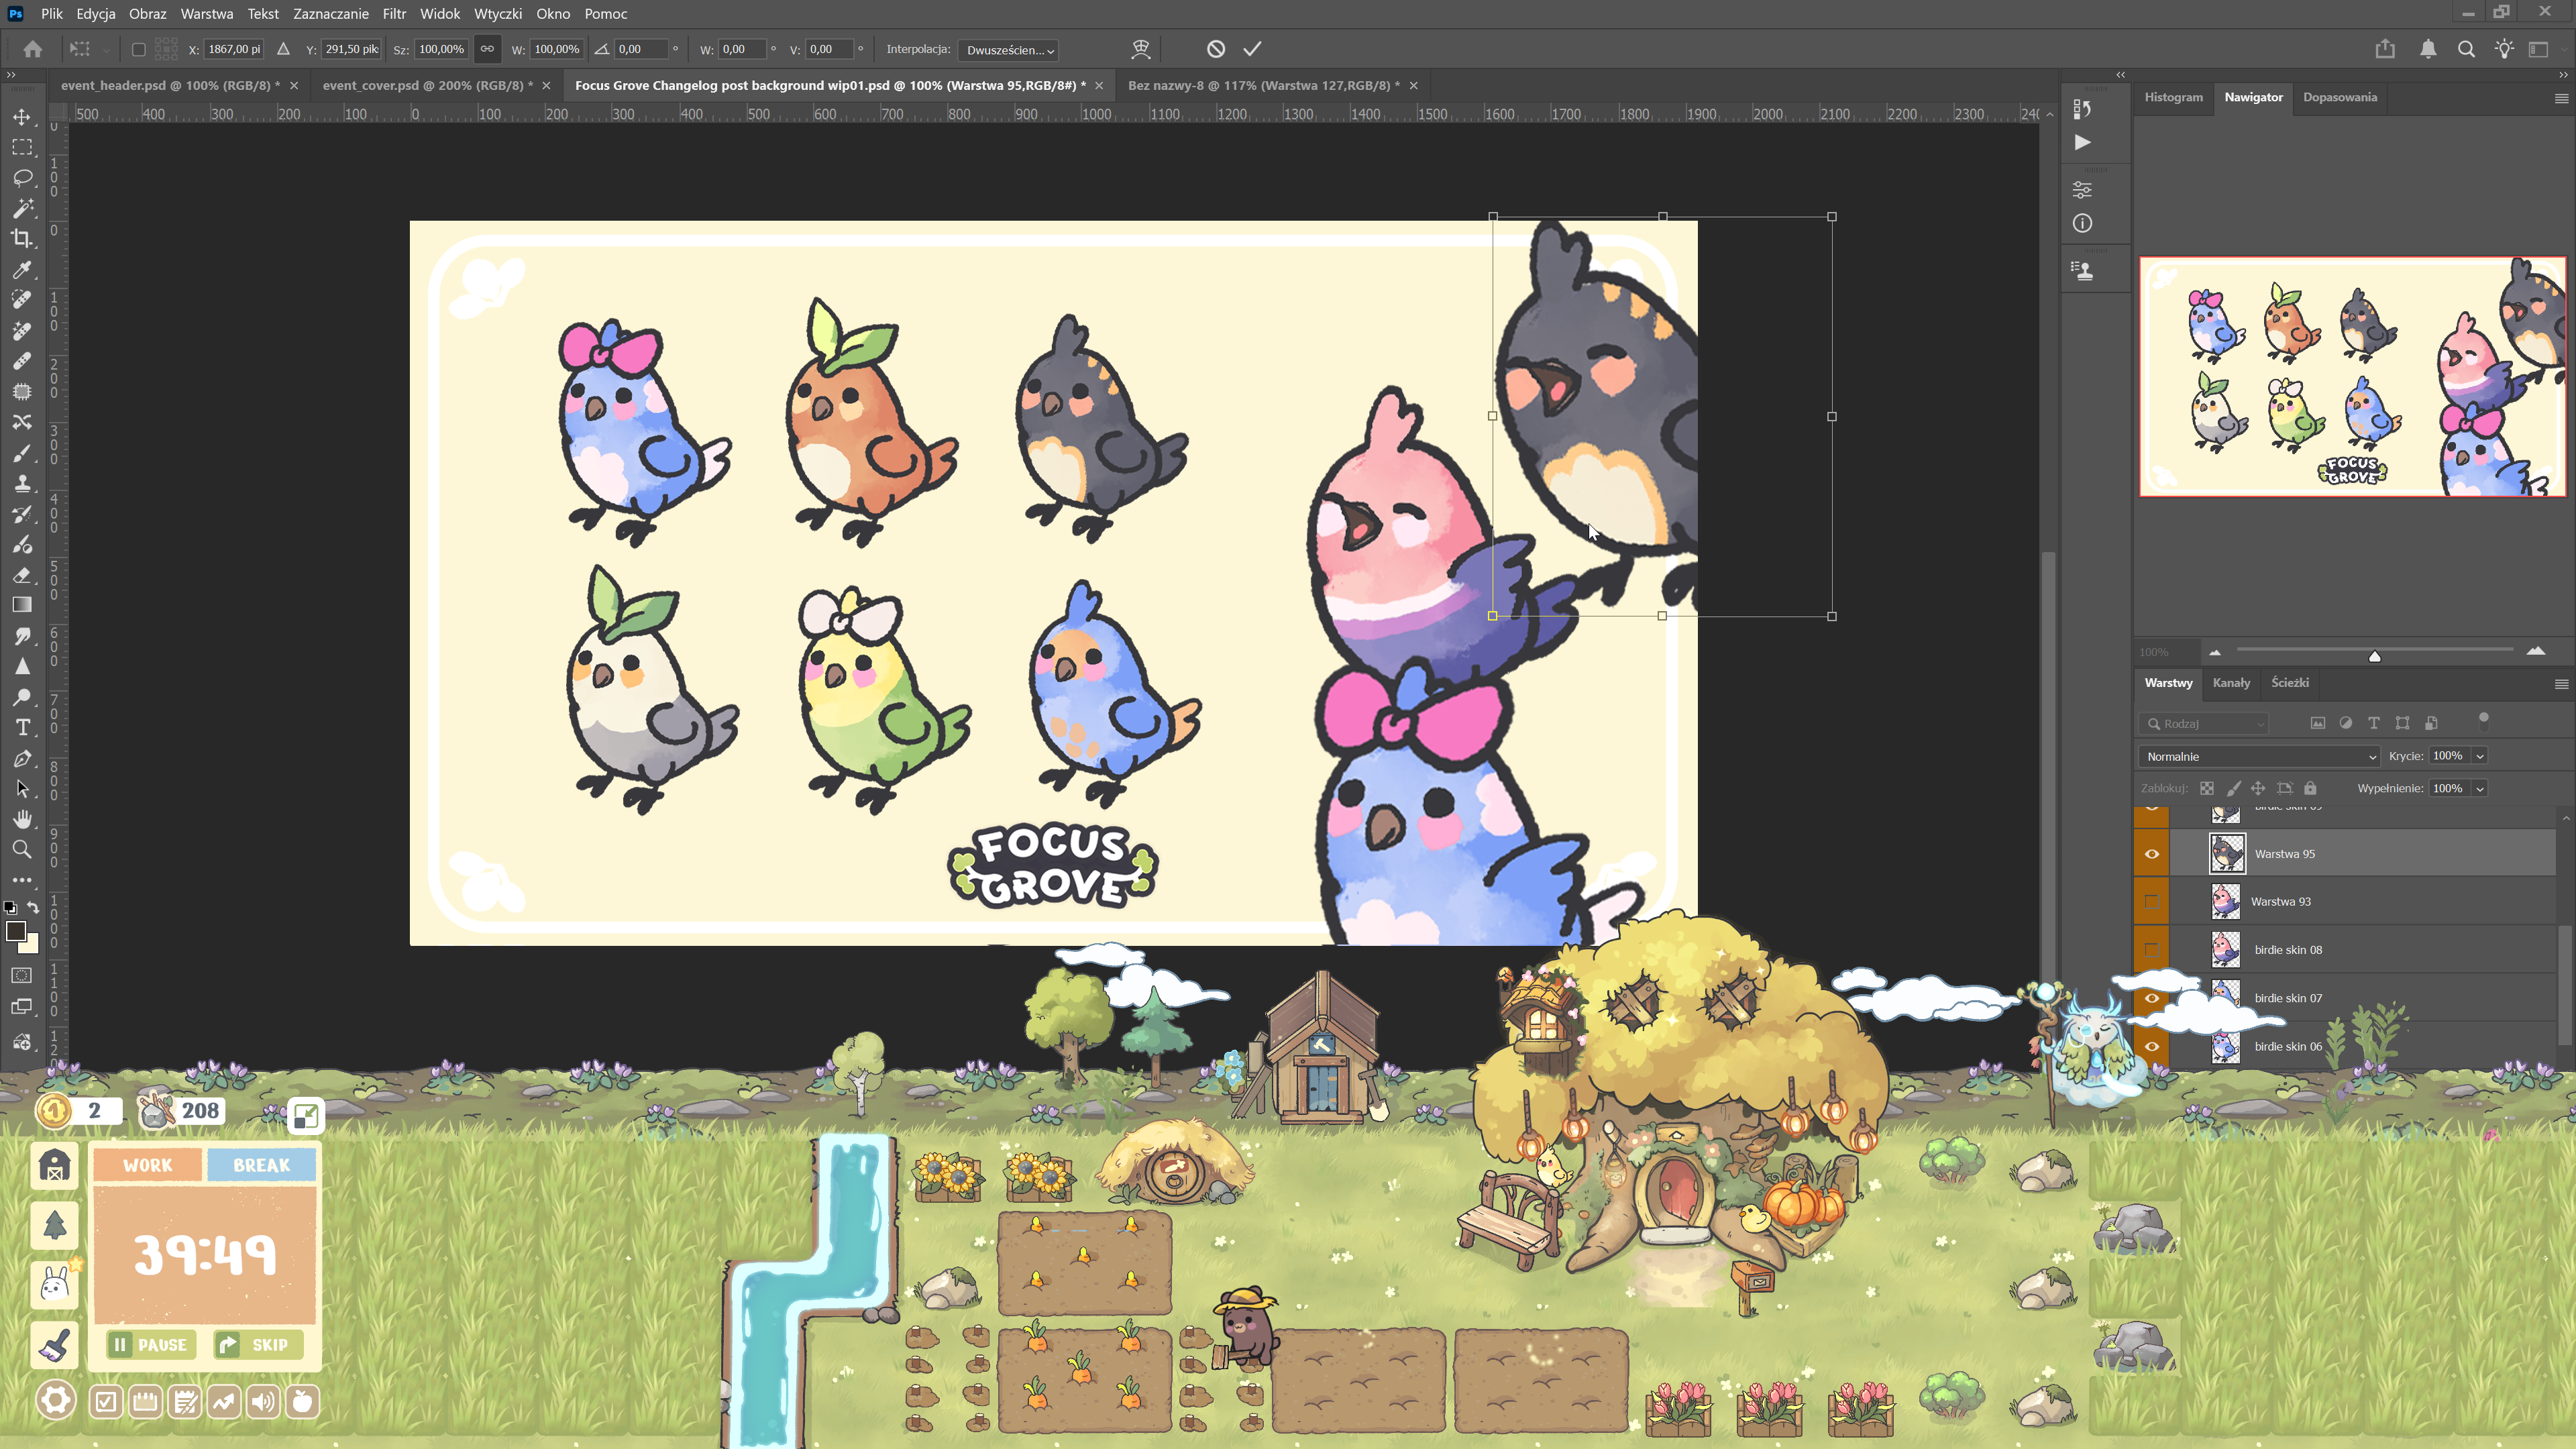Select the Type tool
The image size is (2576, 1449).
[x=22, y=727]
